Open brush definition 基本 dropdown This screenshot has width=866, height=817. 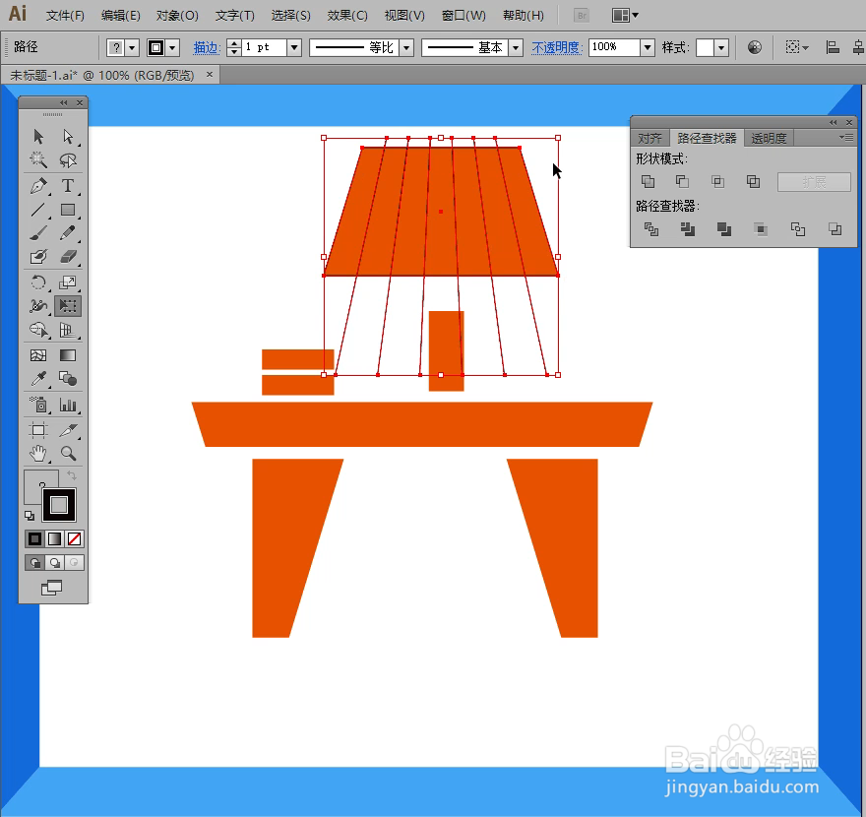(x=516, y=47)
